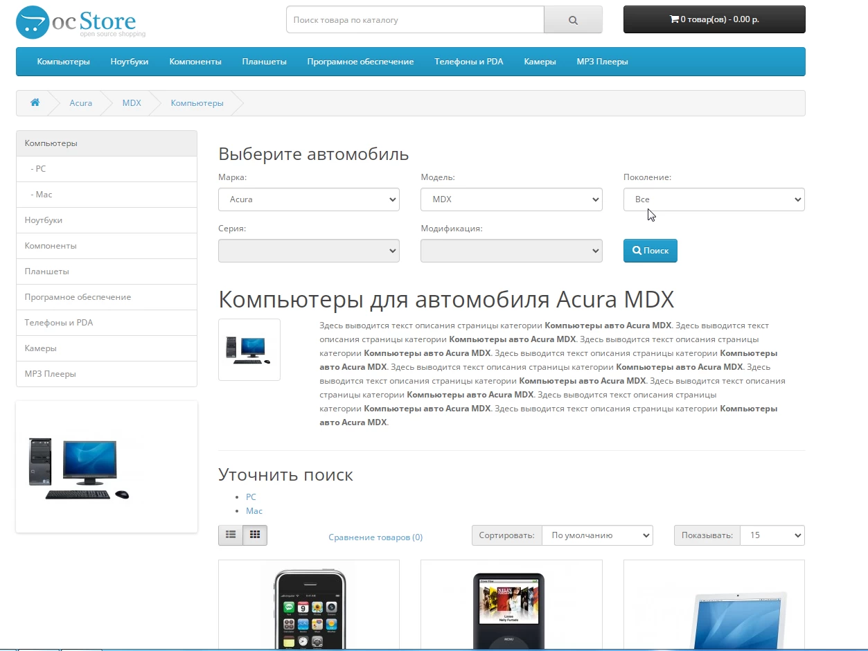Viewport: 868px width, 651px height.
Task: Open the Поколение dropdown showing Все
Action: 714,199
